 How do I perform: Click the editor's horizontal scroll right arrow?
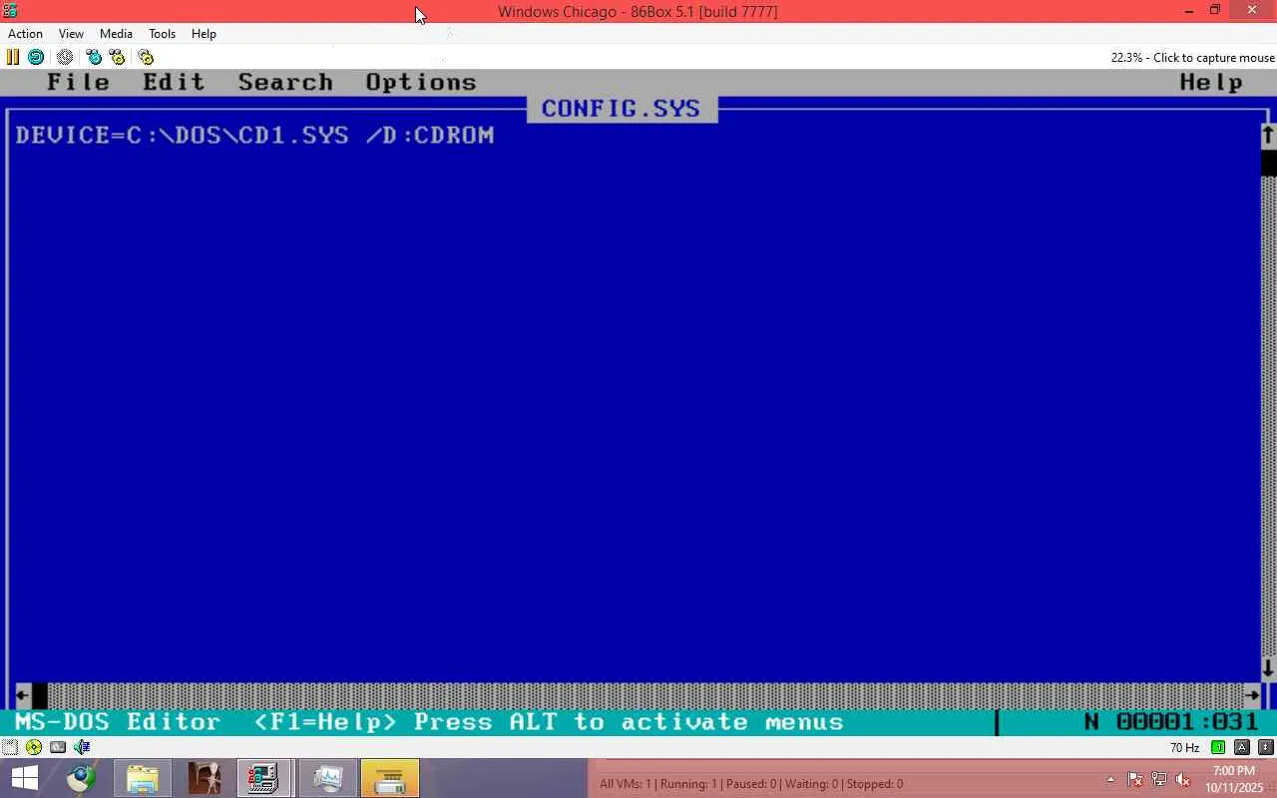(1252, 695)
